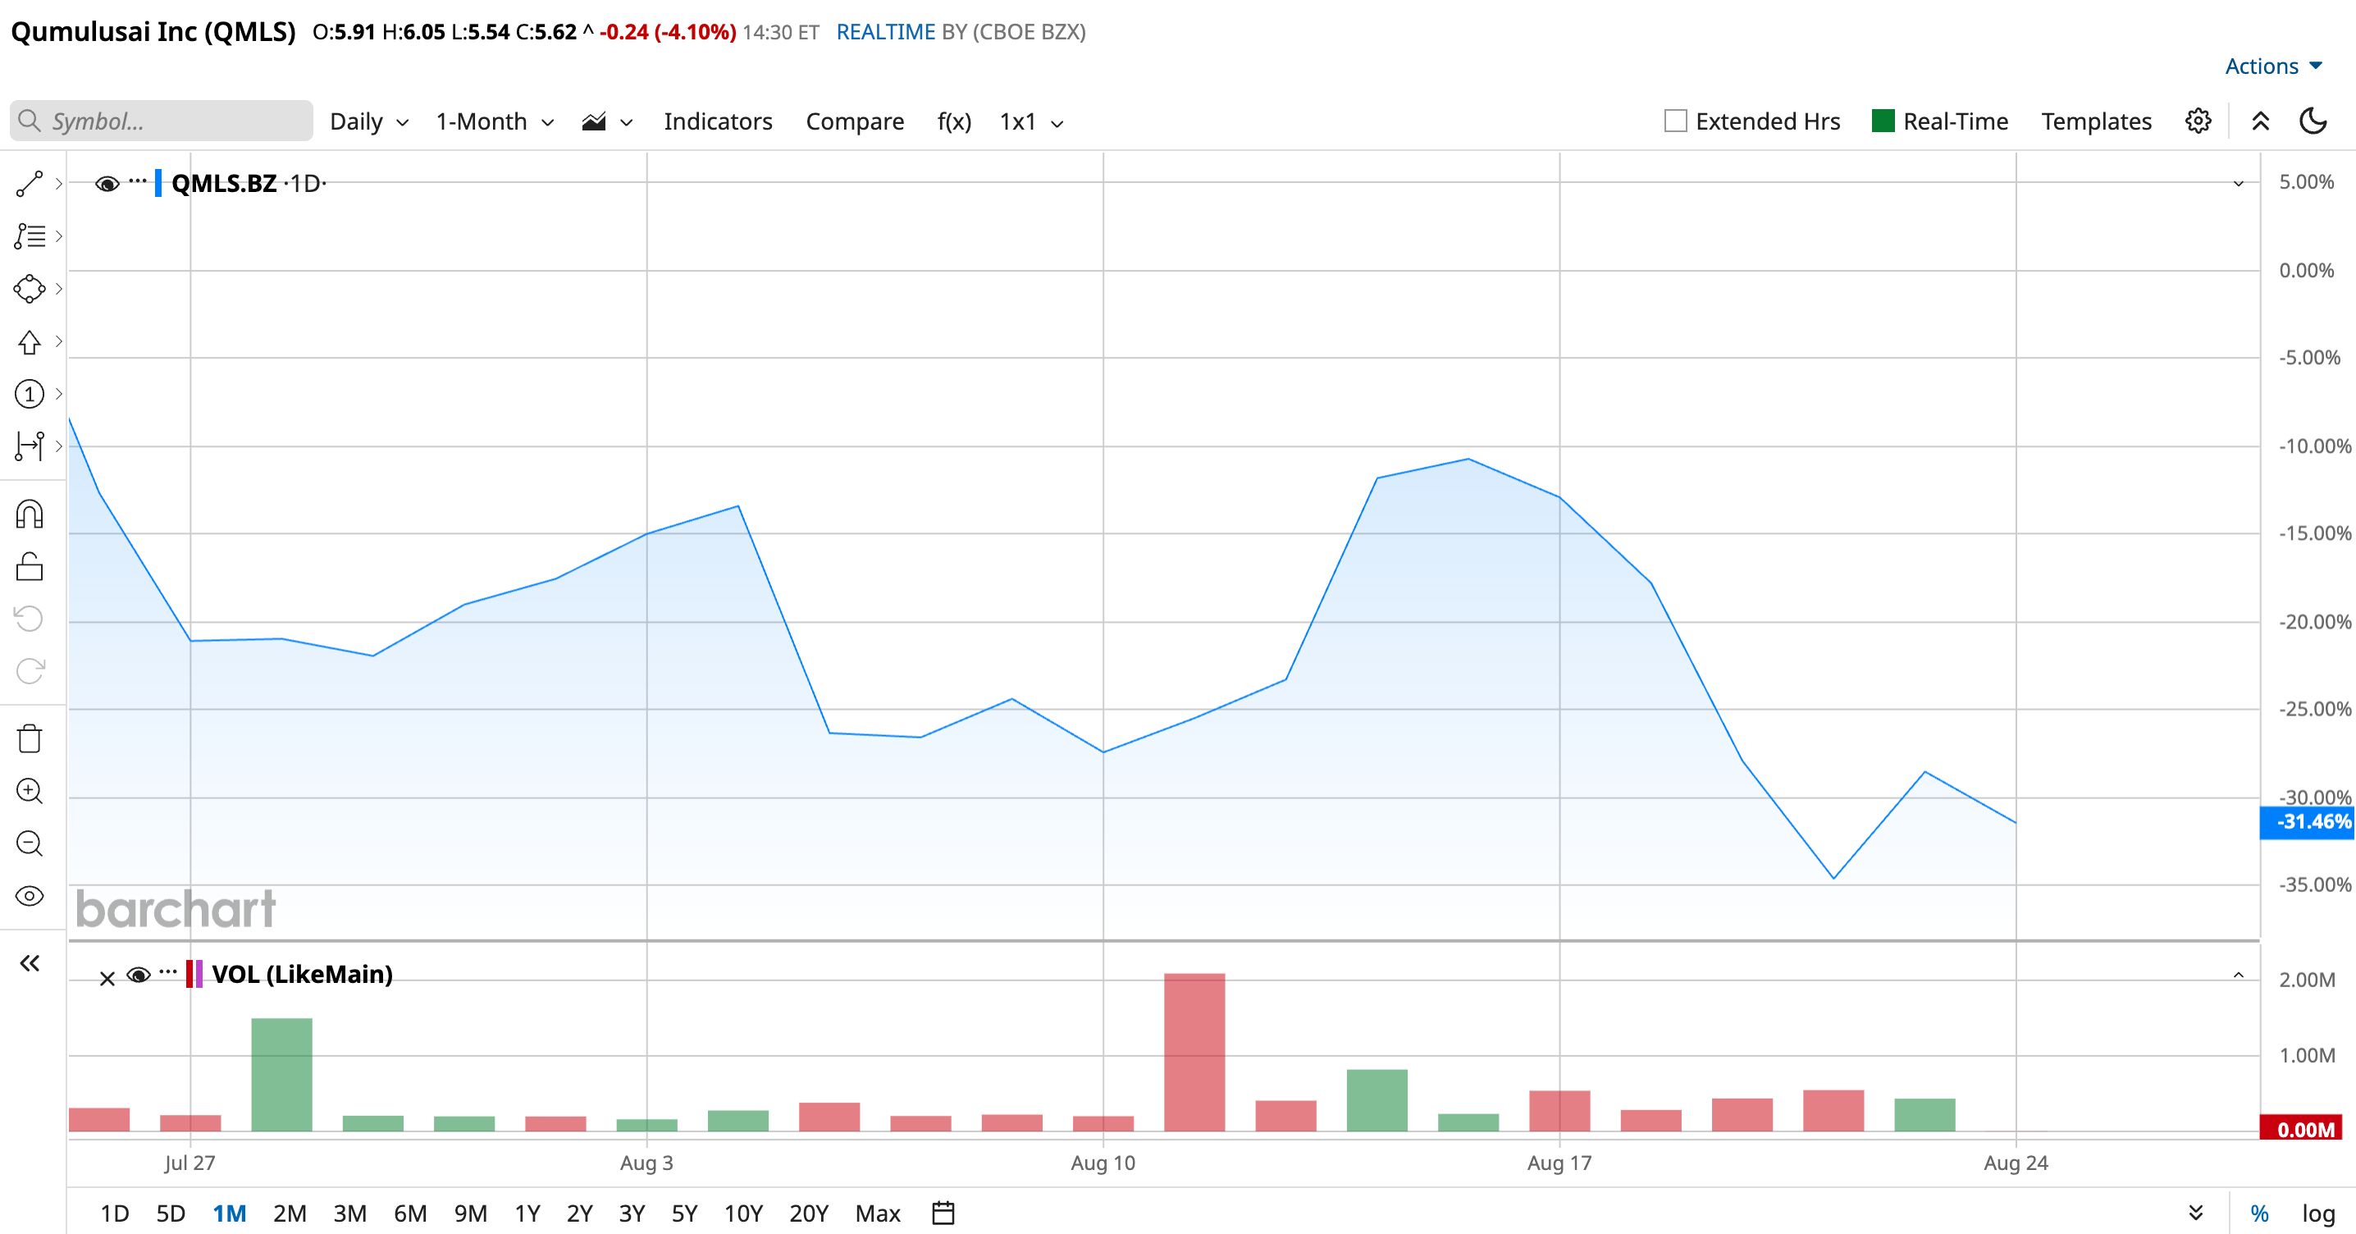Select the 5D range tab
This screenshot has width=2356, height=1234.
pyautogui.click(x=171, y=1213)
